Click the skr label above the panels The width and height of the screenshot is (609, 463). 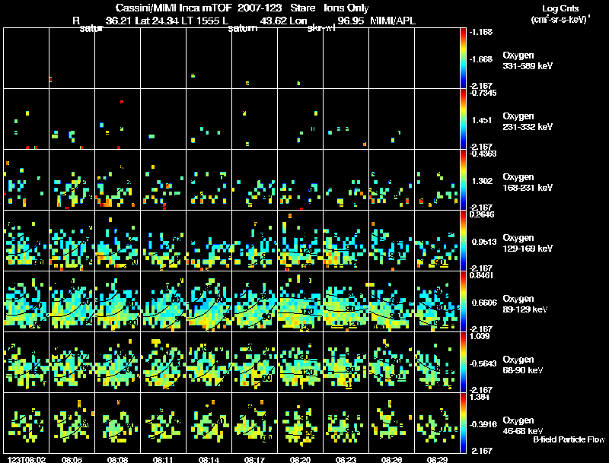tap(320, 29)
